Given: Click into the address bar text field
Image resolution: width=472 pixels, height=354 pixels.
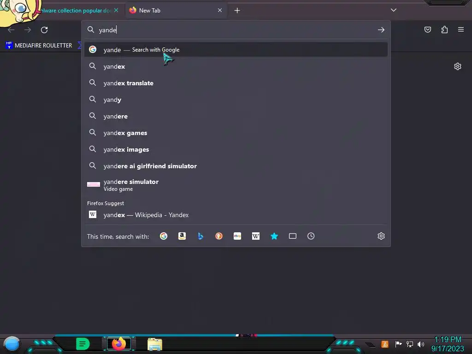Looking at the screenshot, I should pyautogui.click(x=236, y=30).
